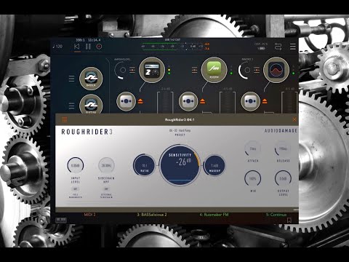Viewport: 349px width, 262px height.
Task: Click the Input Level knob
Action: (x=76, y=165)
